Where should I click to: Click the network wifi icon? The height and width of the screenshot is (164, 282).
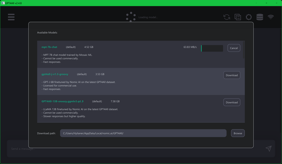pyautogui.click(x=271, y=17)
